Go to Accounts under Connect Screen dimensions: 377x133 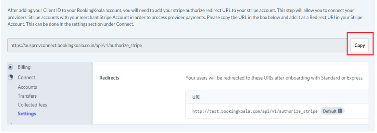(27, 87)
